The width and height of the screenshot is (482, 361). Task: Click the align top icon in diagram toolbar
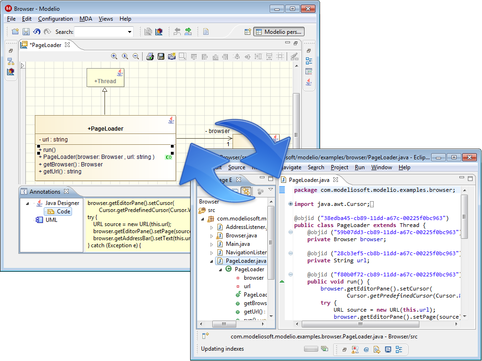(x=193, y=56)
